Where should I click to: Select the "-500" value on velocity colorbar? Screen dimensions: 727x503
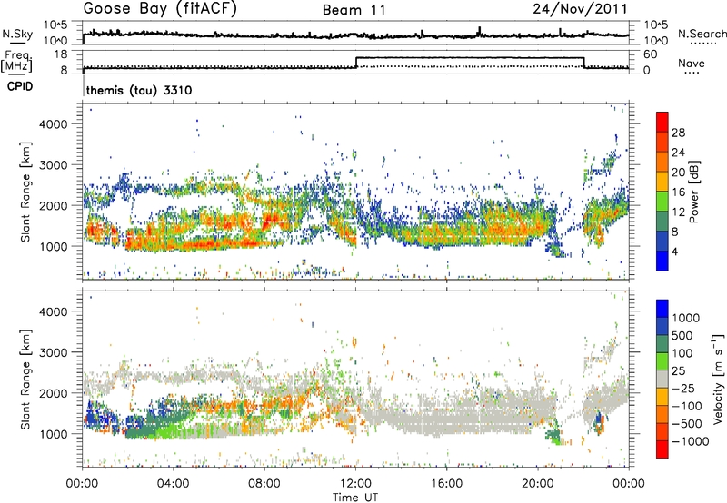(687, 423)
